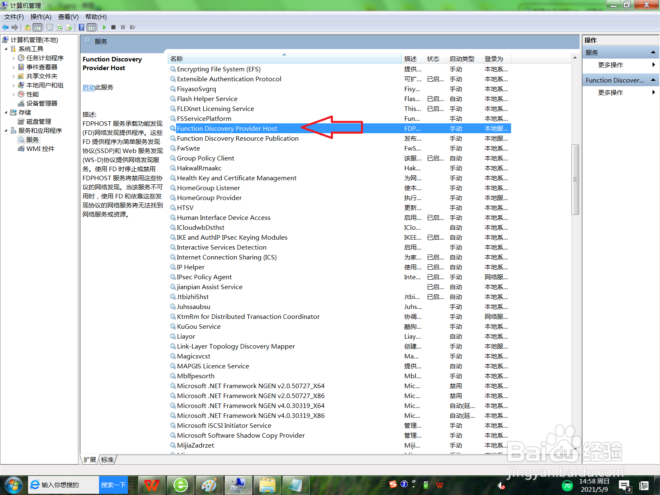Select Microsoft iSCSI Initiator Service row

click(339, 426)
